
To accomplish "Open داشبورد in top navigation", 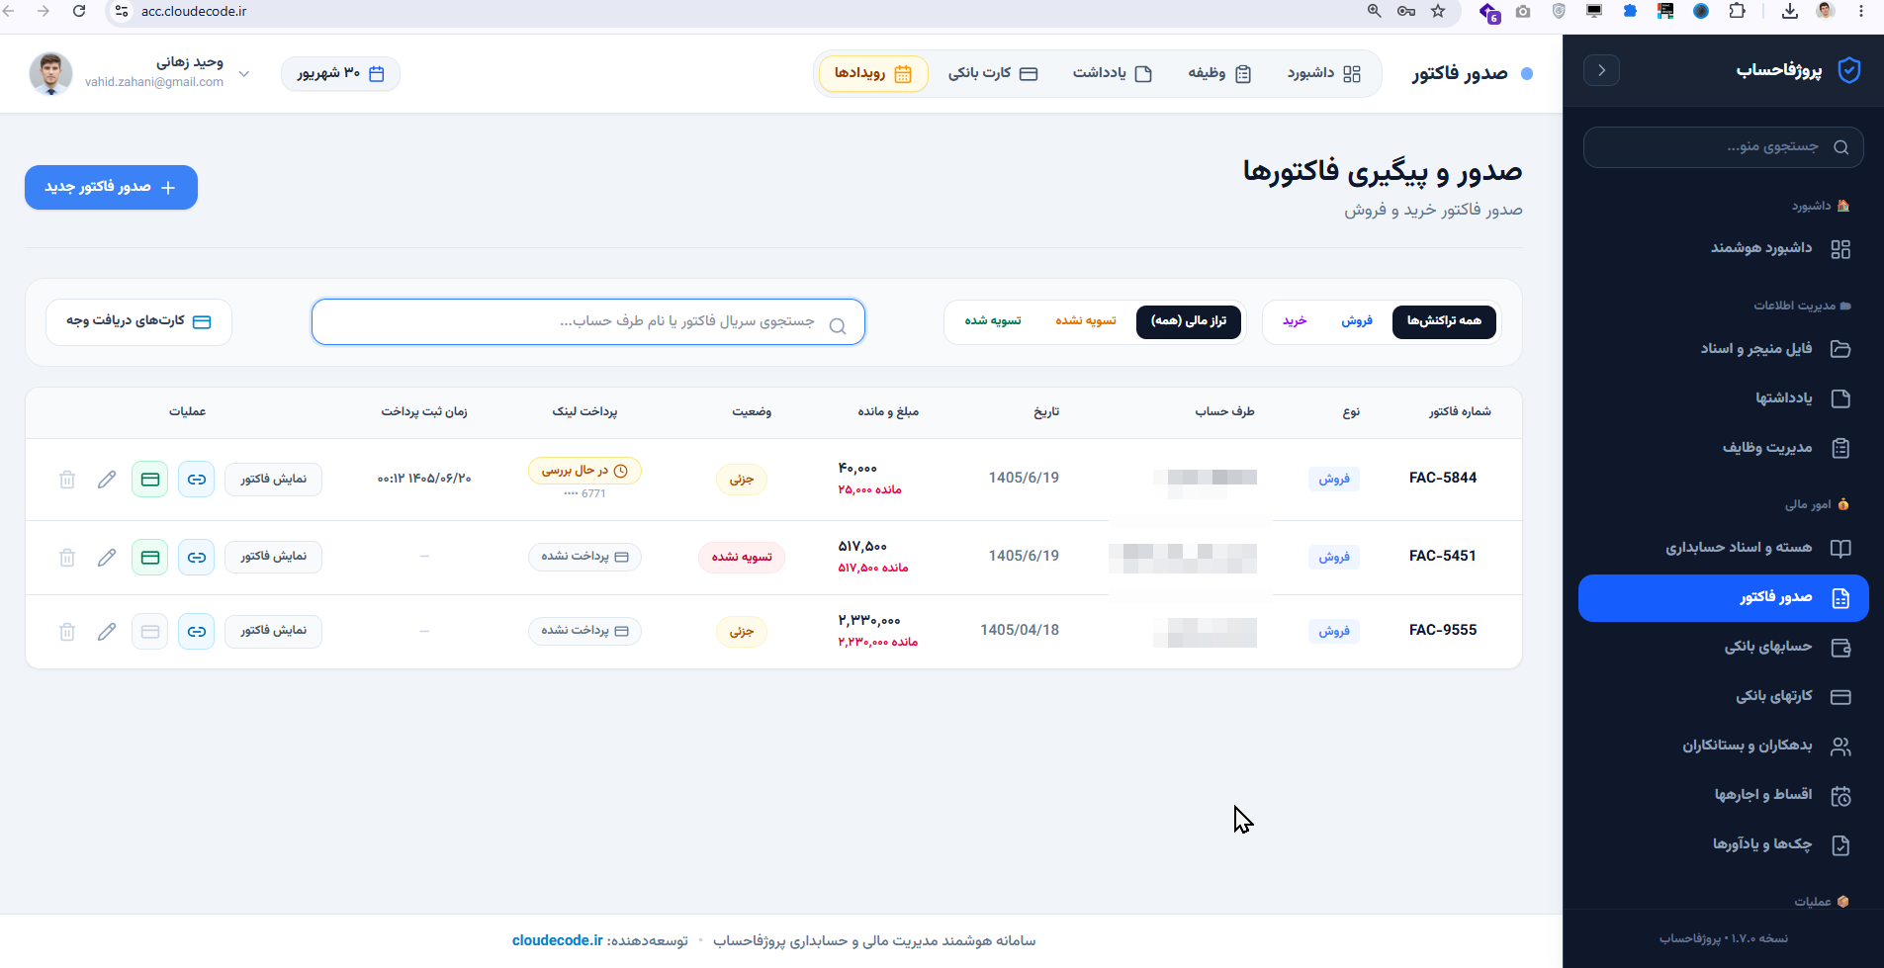I will click(x=1324, y=73).
